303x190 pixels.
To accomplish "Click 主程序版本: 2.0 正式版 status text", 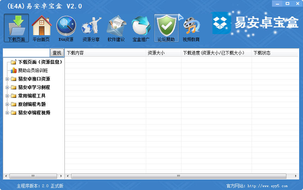I will (40, 186).
